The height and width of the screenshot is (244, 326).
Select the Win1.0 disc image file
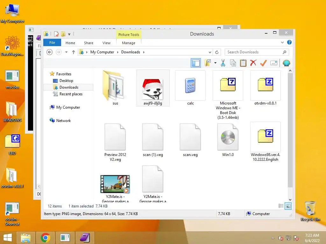(x=228, y=140)
